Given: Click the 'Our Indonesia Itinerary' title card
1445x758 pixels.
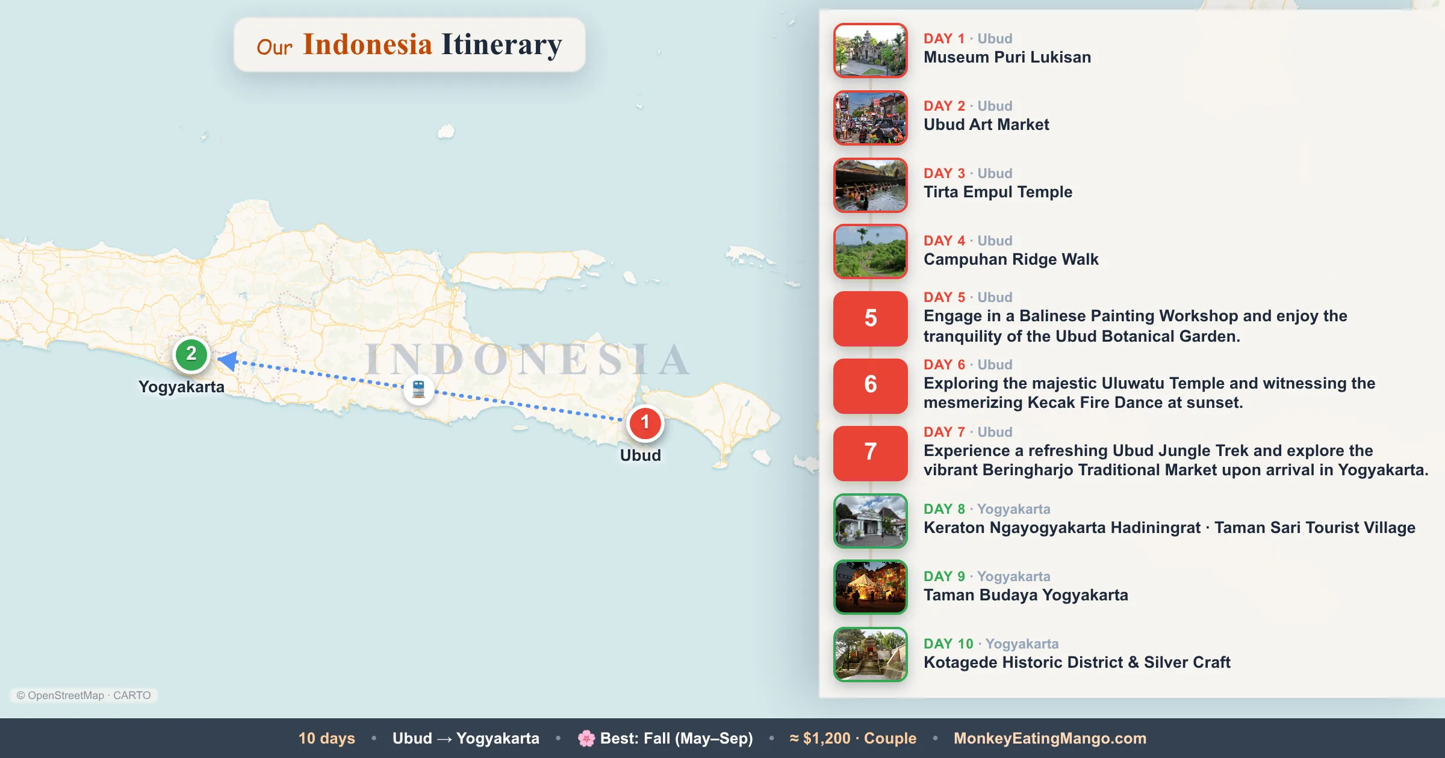Looking at the screenshot, I should pyautogui.click(x=409, y=45).
